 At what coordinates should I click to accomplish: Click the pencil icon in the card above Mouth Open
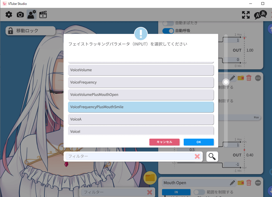(x=232, y=78)
